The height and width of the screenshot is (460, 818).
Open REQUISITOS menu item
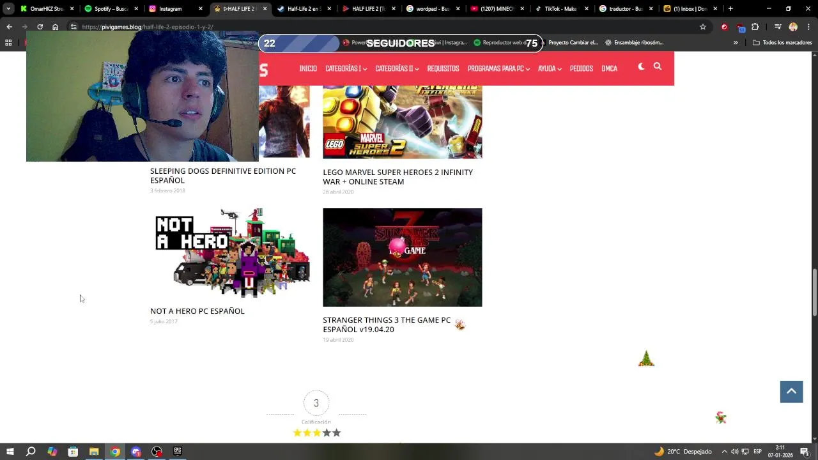[443, 68]
